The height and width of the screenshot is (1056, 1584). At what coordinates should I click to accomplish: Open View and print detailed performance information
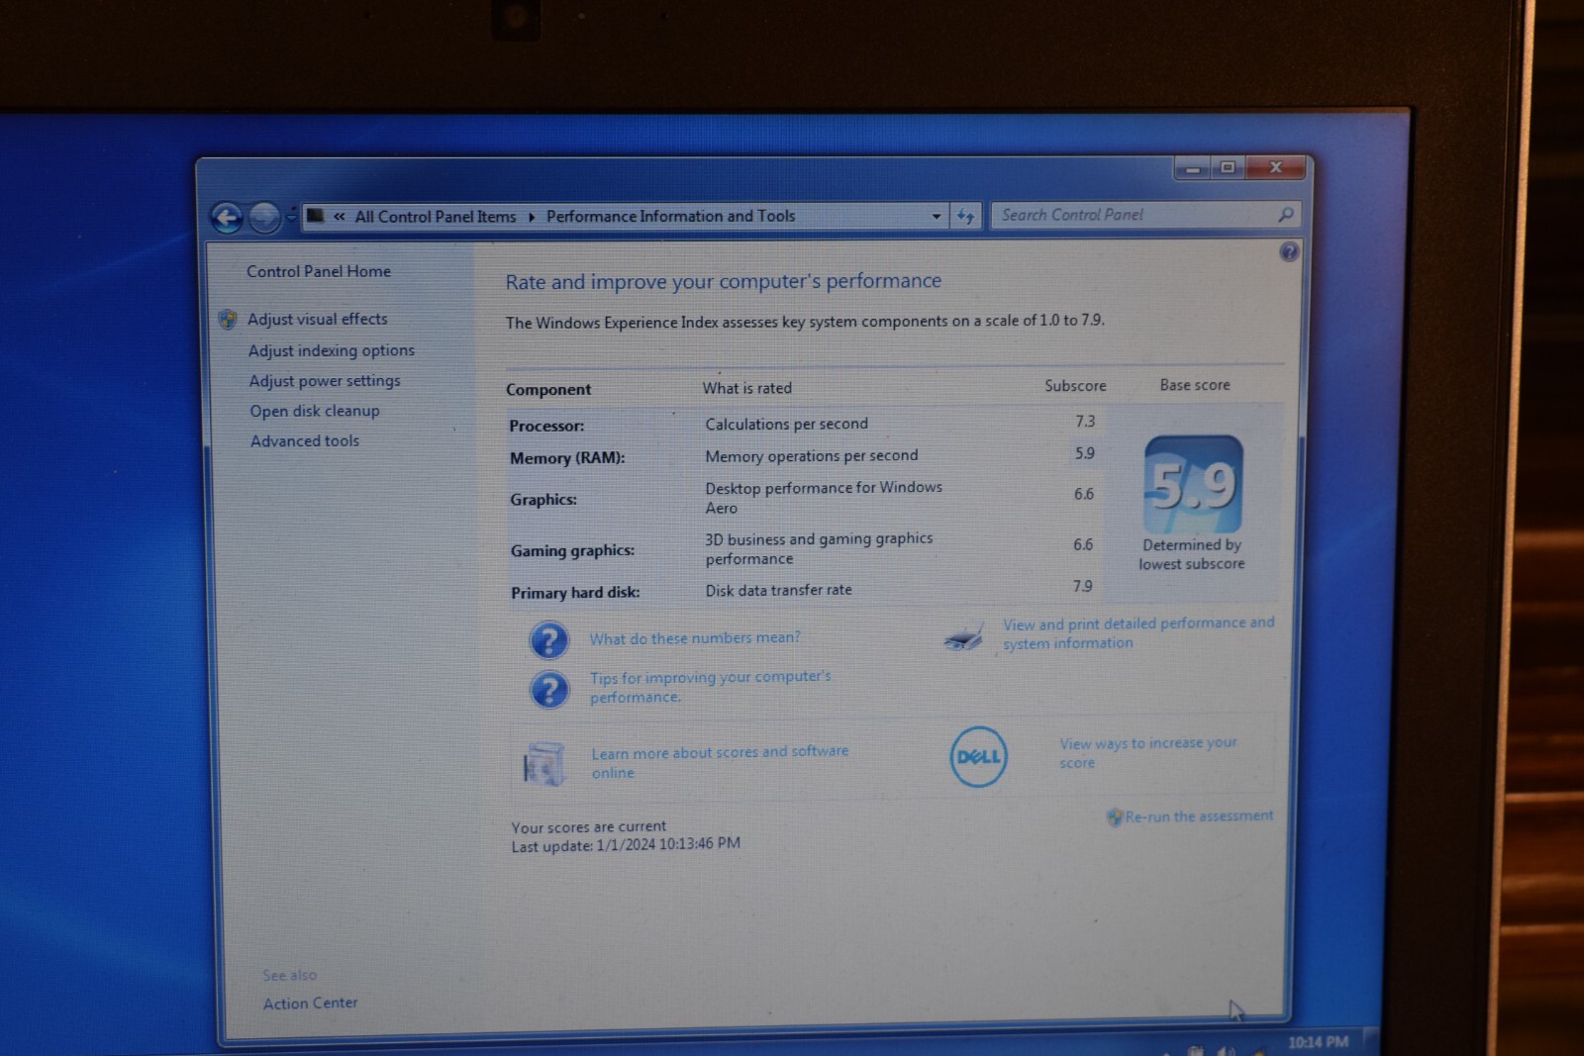click(x=1138, y=633)
